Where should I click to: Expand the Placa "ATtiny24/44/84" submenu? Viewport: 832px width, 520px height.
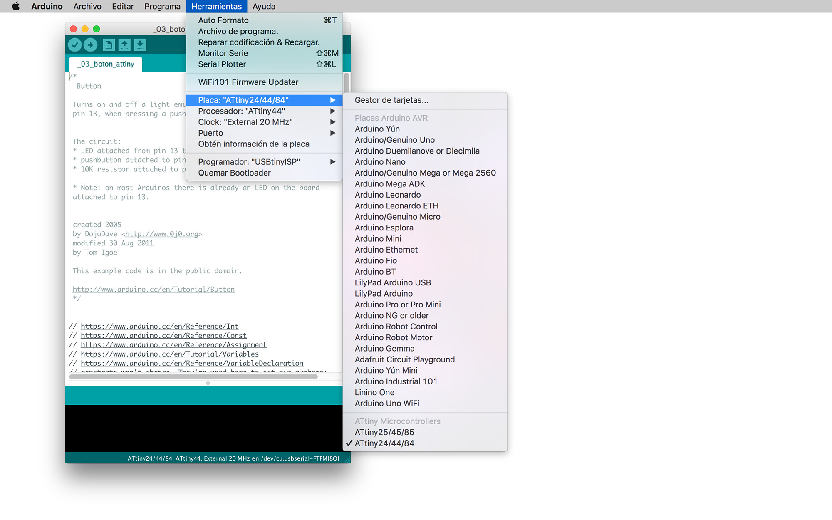click(x=264, y=100)
